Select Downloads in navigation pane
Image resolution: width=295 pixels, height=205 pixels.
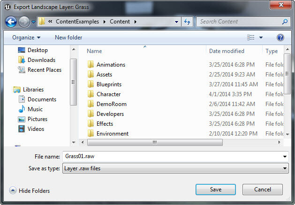click(x=41, y=60)
